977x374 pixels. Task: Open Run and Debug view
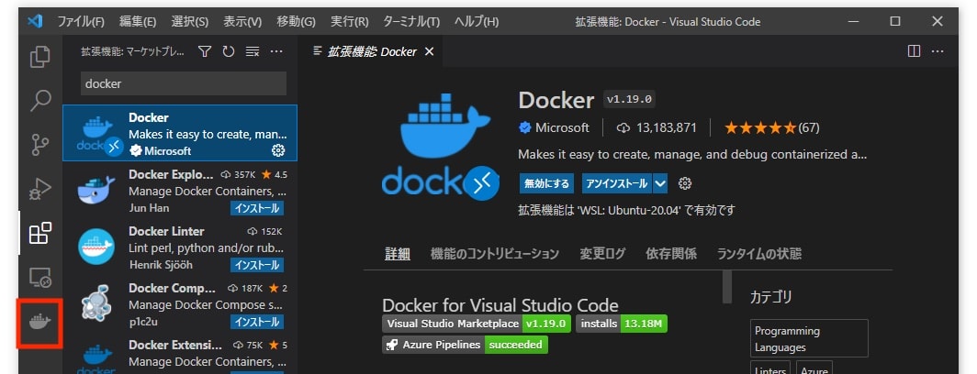40,188
